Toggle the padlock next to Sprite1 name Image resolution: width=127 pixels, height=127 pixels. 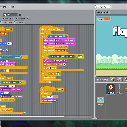pyautogui.click(x=20, y=15)
